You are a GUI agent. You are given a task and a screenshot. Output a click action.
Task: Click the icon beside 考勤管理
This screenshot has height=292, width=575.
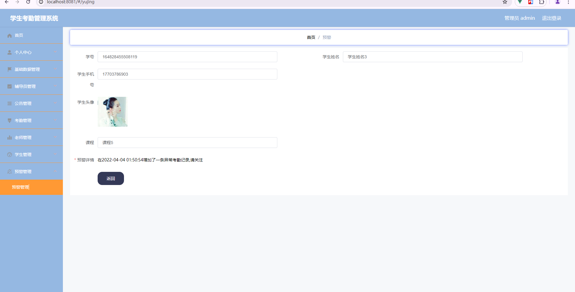click(10, 120)
